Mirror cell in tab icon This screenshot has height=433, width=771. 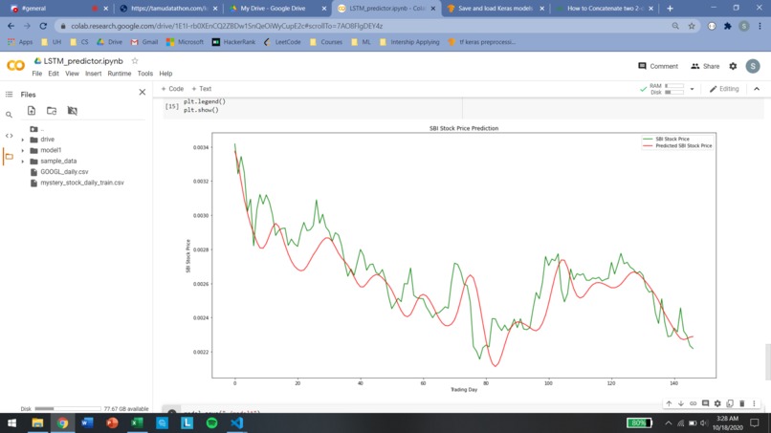tap(730, 403)
